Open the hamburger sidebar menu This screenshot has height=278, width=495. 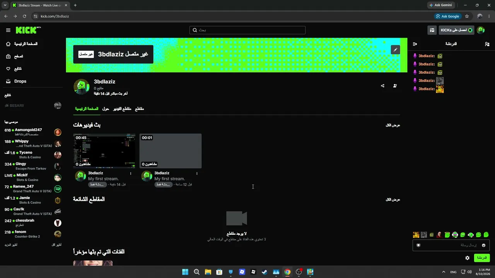(8, 30)
